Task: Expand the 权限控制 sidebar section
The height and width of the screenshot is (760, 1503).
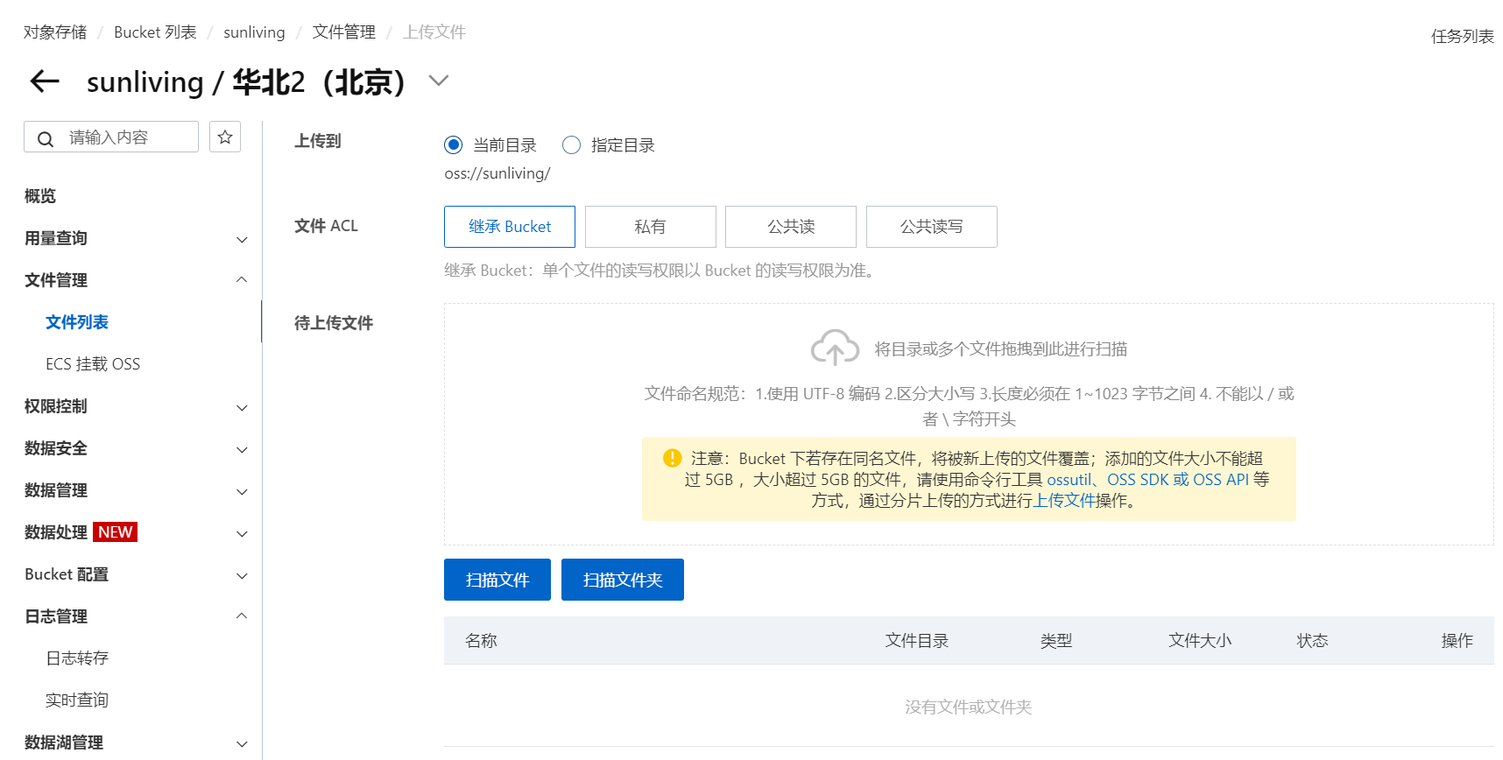Action: point(243,407)
